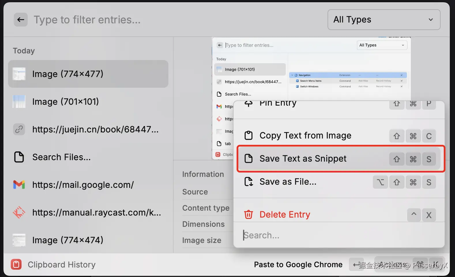Open the All Types dropdown
The width and height of the screenshot is (455, 277).
coord(384,20)
